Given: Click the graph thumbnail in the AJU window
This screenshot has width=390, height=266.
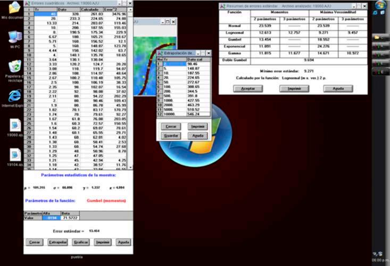Looking at the screenshot, I should click(x=155, y=66).
